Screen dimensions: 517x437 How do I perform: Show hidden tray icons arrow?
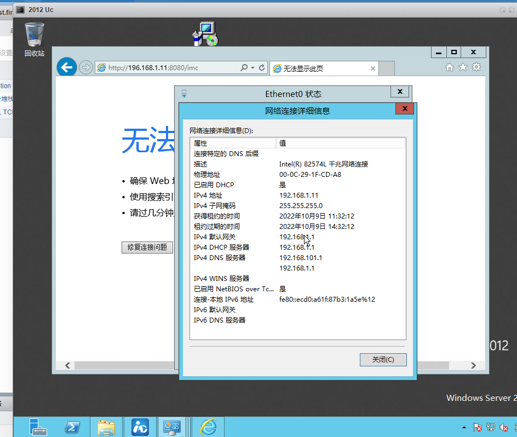[464, 428]
